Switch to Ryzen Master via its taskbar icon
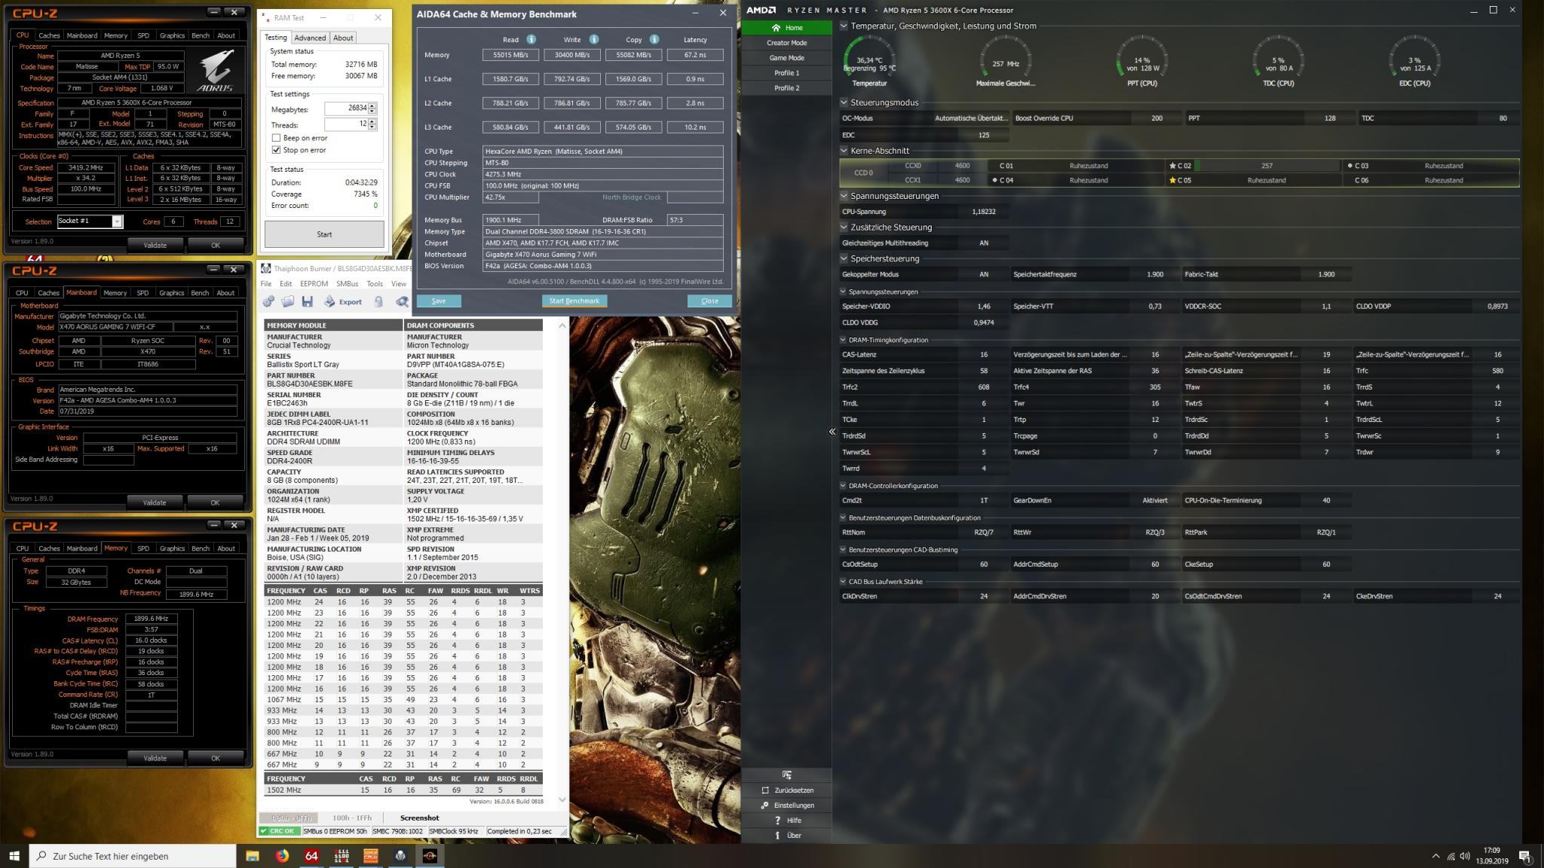 (430, 856)
